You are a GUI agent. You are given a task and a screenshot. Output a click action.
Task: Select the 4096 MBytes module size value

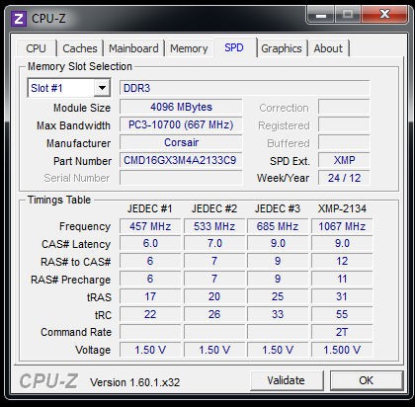181,107
